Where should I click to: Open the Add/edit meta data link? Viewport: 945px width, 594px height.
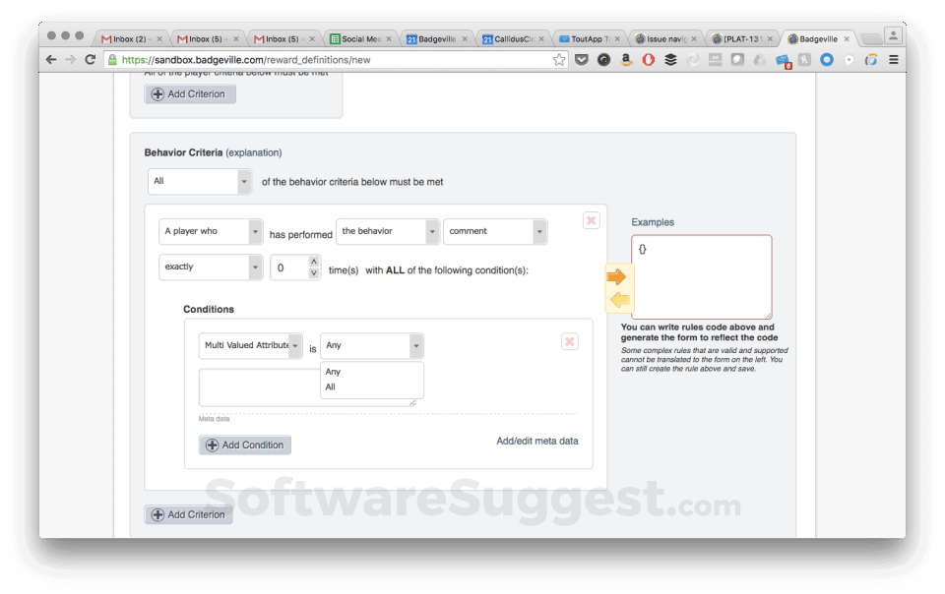point(537,441)
